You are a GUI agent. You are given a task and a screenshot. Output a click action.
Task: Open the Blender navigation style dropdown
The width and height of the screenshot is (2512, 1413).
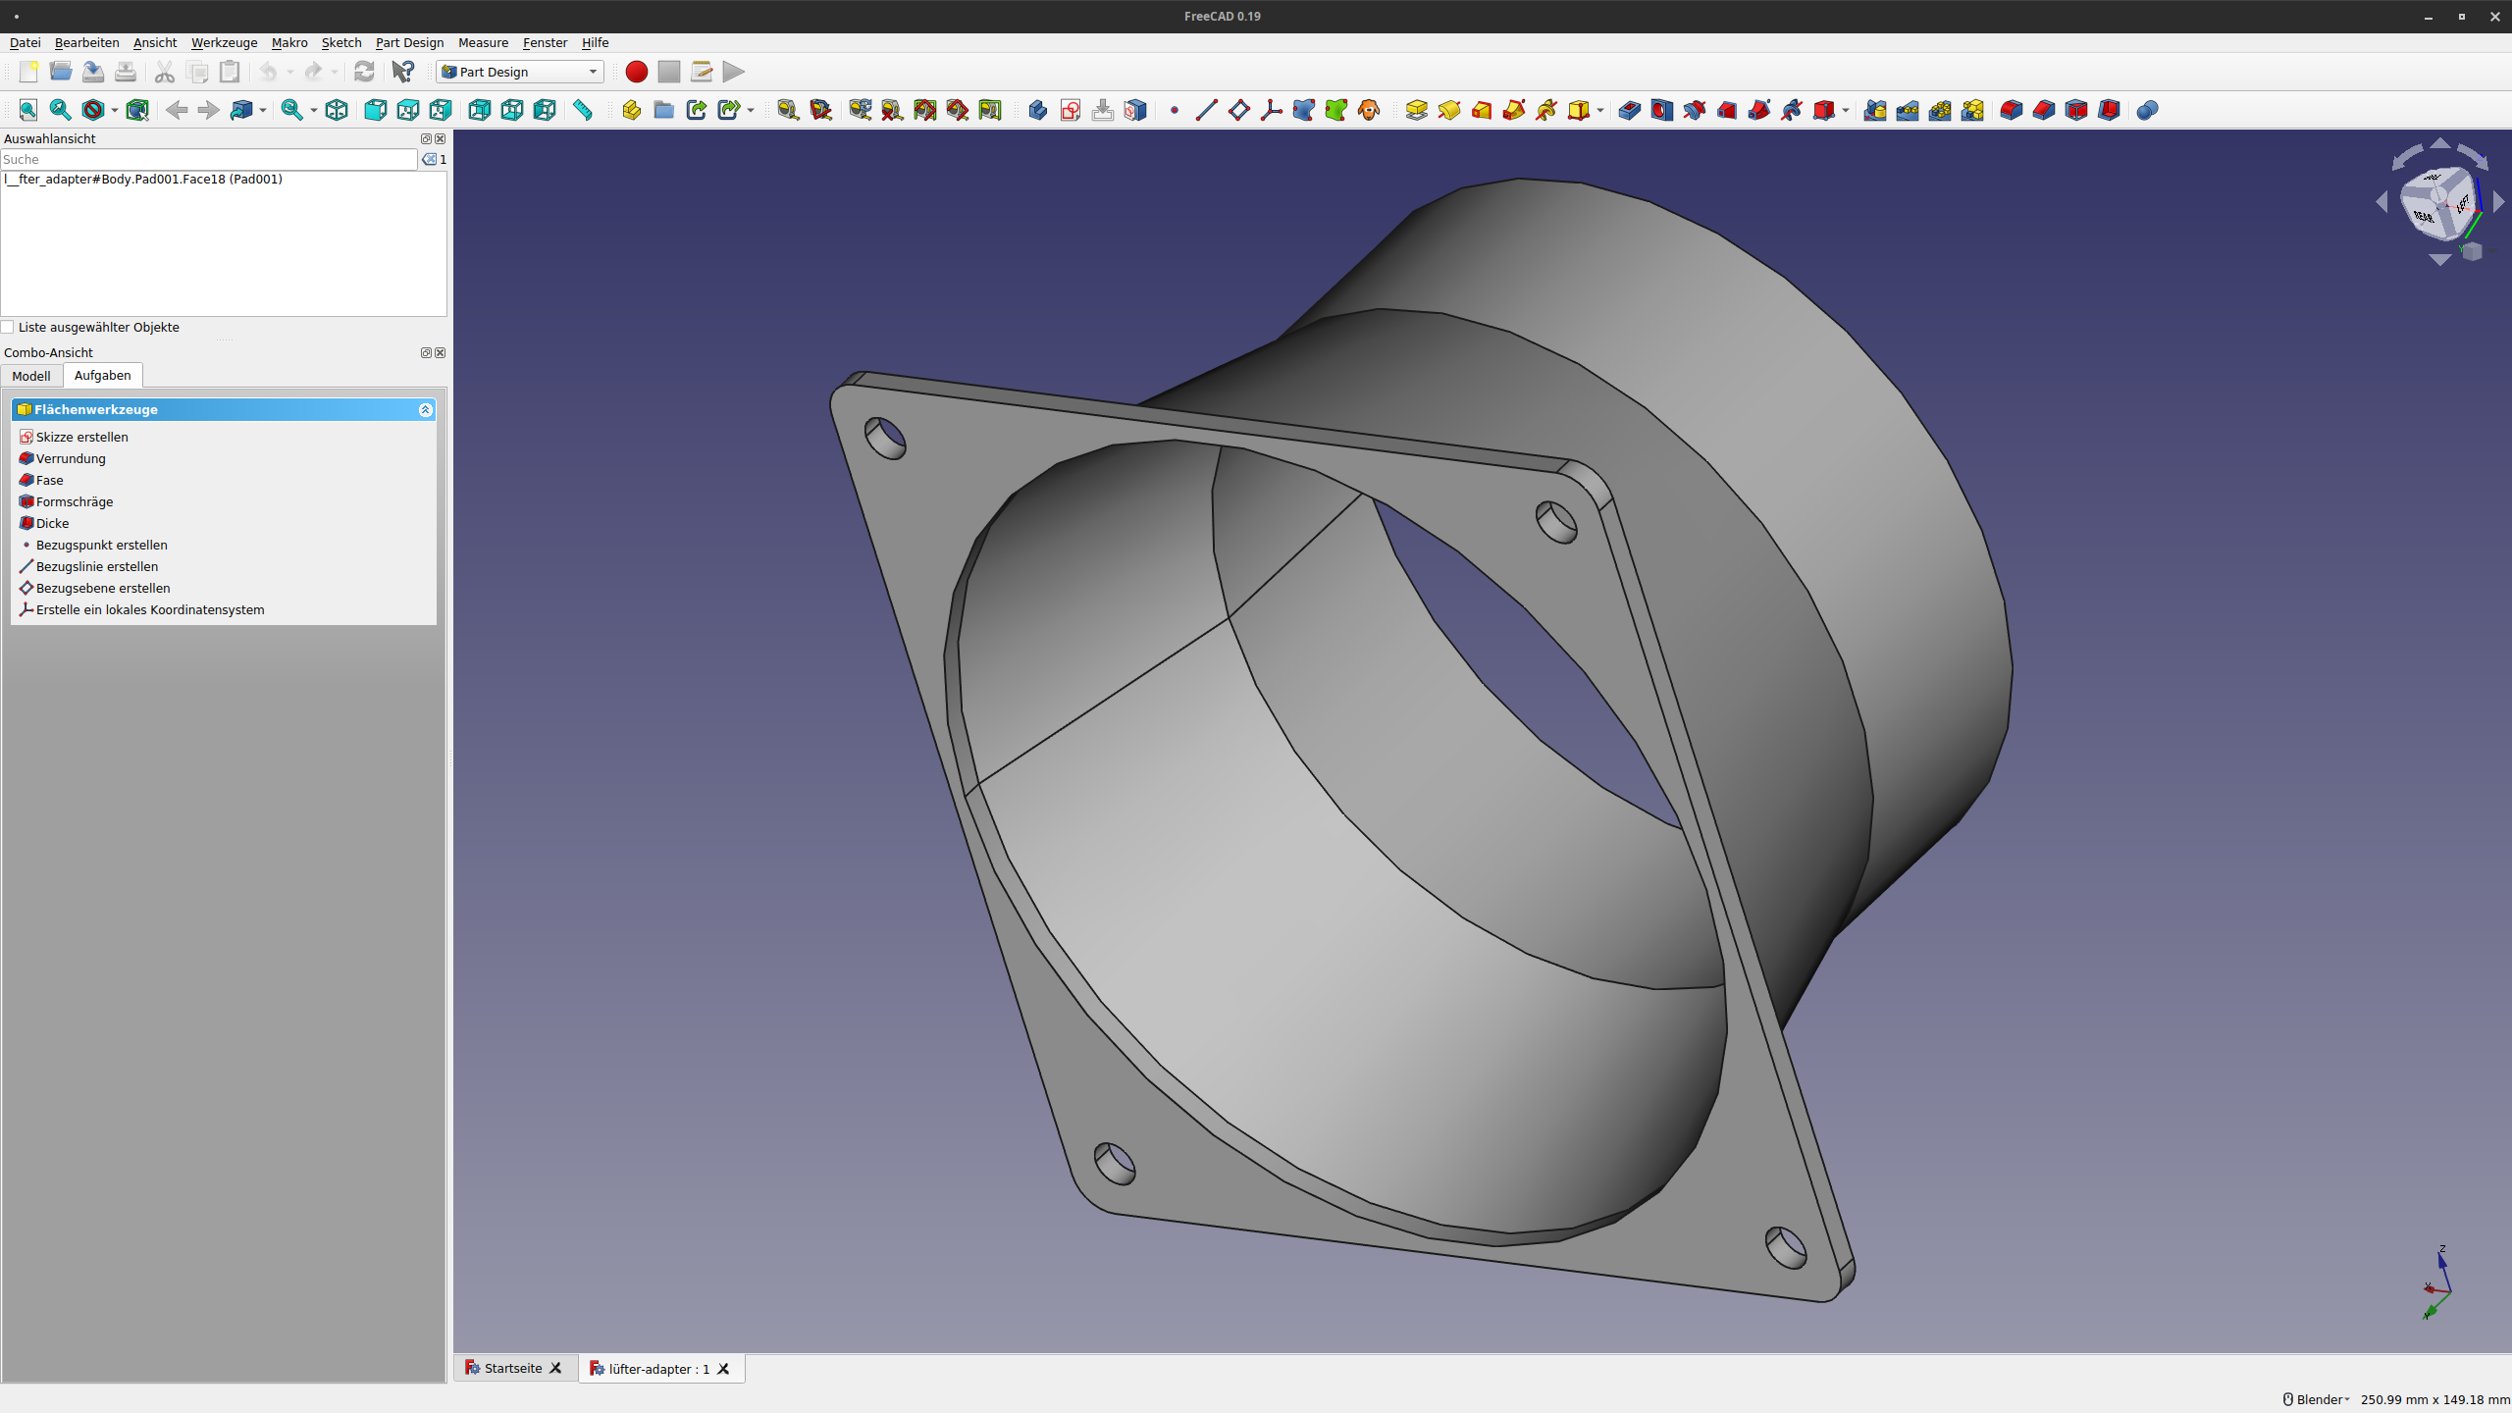pos(2320,1399)
